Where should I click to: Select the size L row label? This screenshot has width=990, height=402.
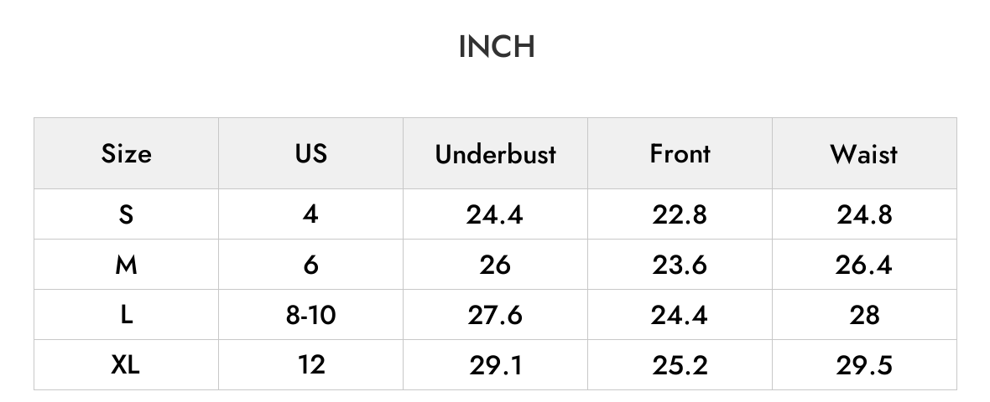pos(127,314)
